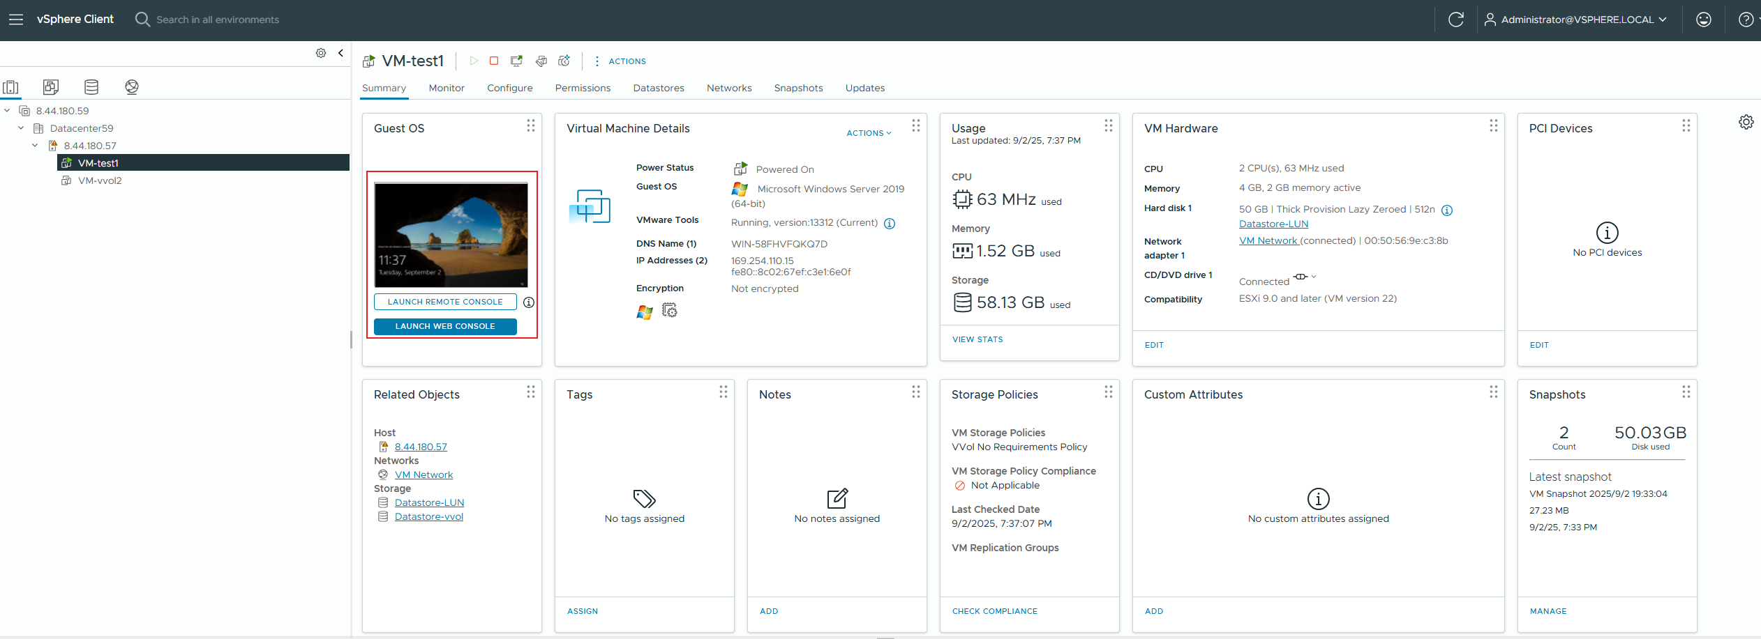The image size is (1761, 639).
Task: Switch to Hosts and Clusters inventory view
Action: (x=11, y=87)
